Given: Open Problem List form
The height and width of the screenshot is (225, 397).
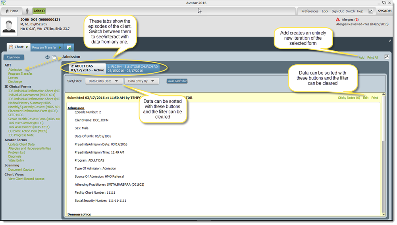Looking at the screenshot, I should (x=16, y=152).
